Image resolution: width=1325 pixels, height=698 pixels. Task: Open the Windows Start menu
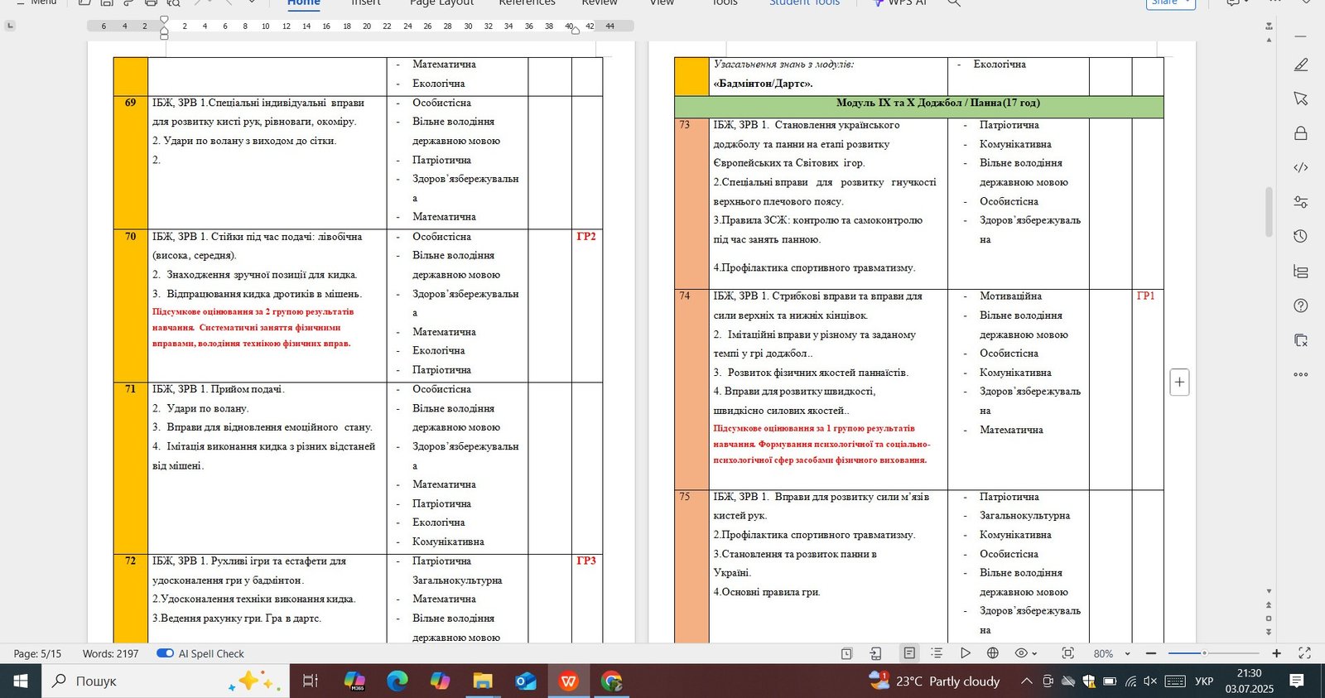point(20,681)
